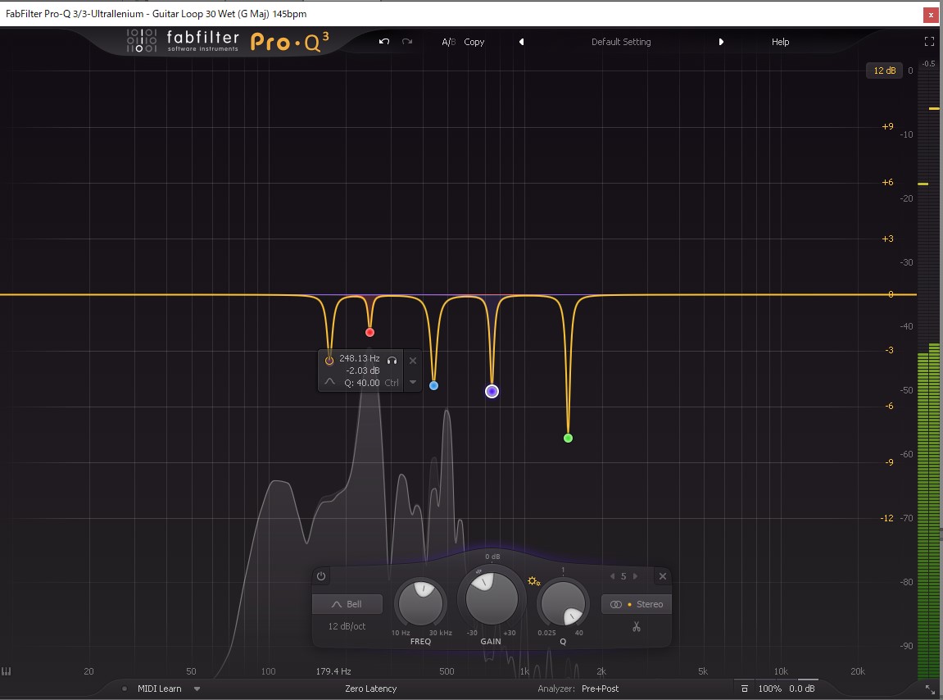Click the Q: 40.00 value
This screenshot has height=700, width=943.
tap(362, 383)
